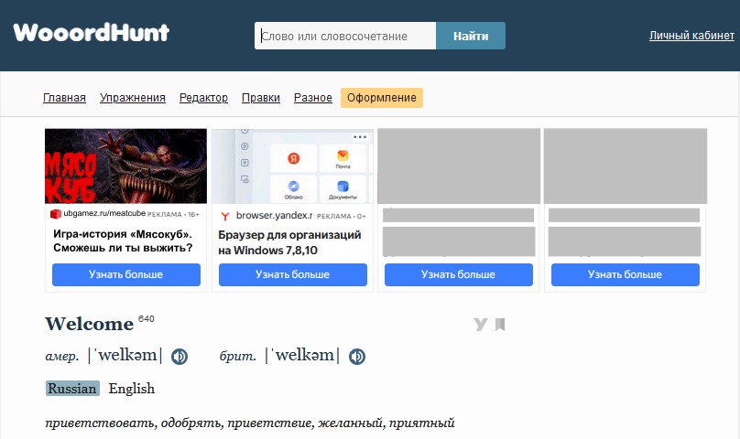
Task: Click the word heading Welcome
Action: [89, 324]
